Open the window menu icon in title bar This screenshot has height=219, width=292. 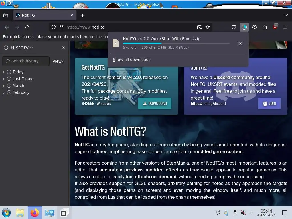coord(9,3)
